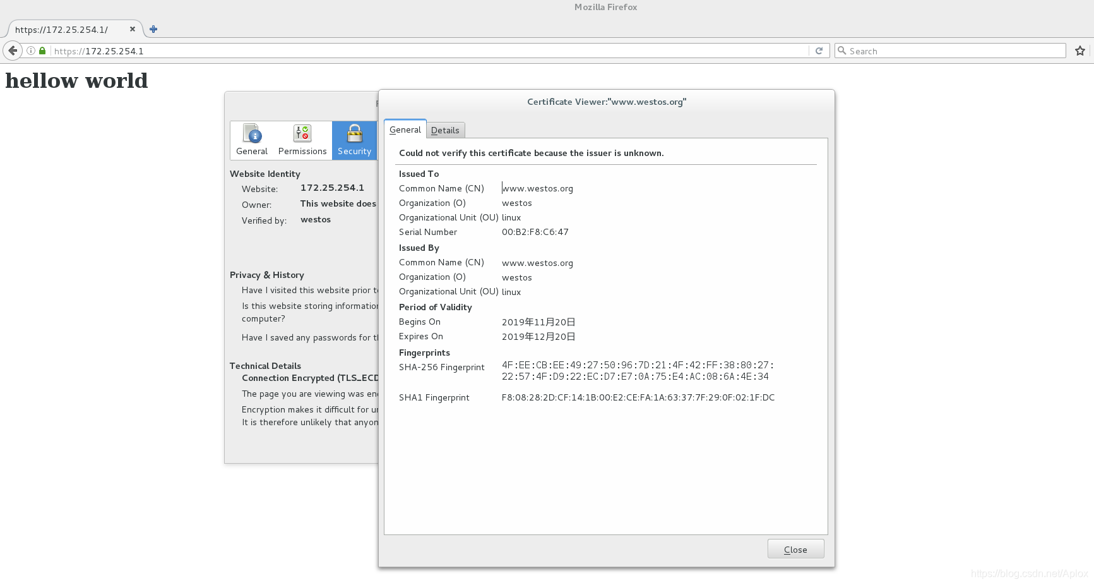The height and width of the screenshot is (585, 1094).
Task: Click Begins On date 2019年11月20日
Action: coord(538,322)
